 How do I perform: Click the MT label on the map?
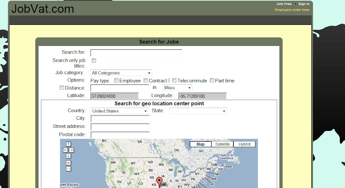tap(133, 163)
